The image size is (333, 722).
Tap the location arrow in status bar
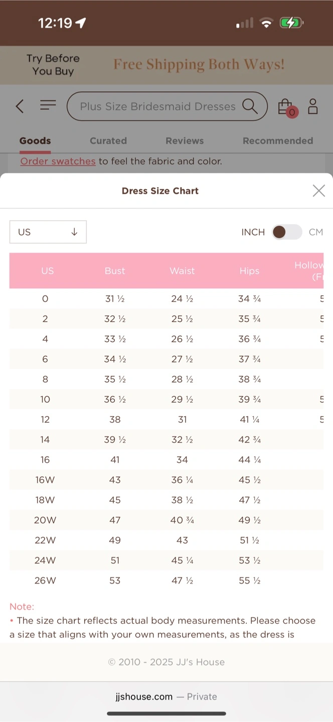[x=80, y=23]
